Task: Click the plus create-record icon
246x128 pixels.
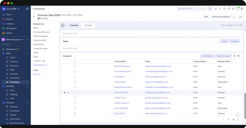Action: (210, 9)
